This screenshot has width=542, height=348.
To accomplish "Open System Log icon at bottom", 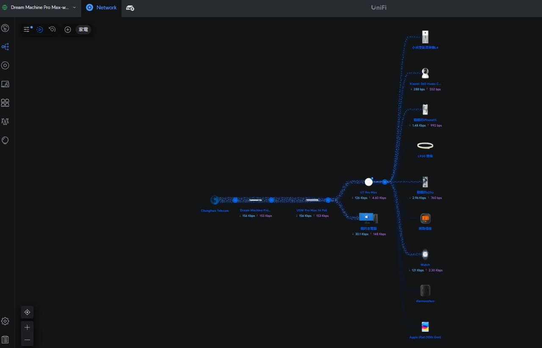I will 5,340.
